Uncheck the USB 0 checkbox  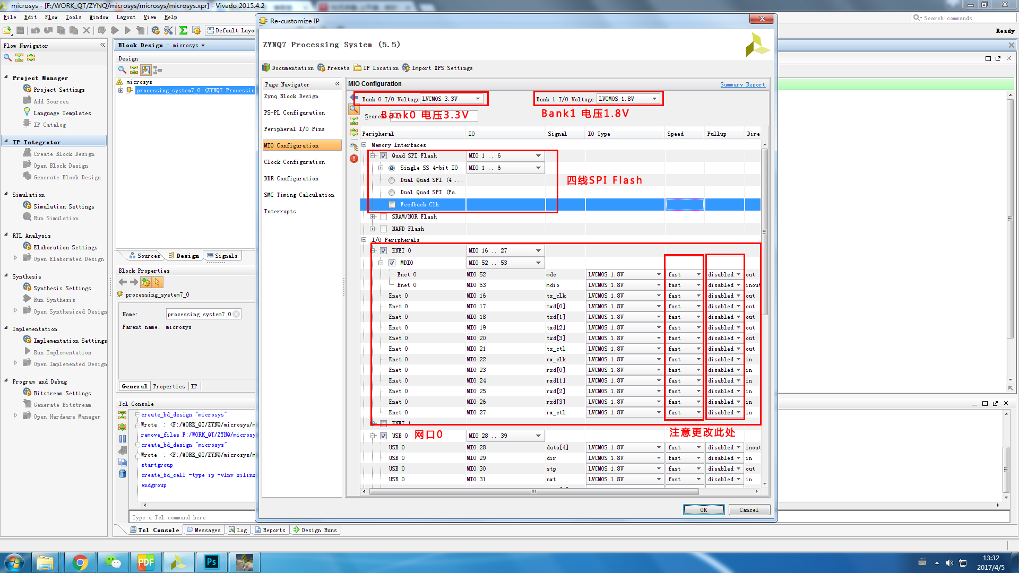383,436
